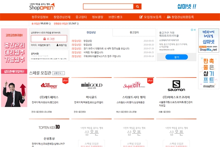The height and width of the screenshot is (147, 220).
Task: Open (주)아머스포츠코리아 listing title
Action: [x=176, y=97]
